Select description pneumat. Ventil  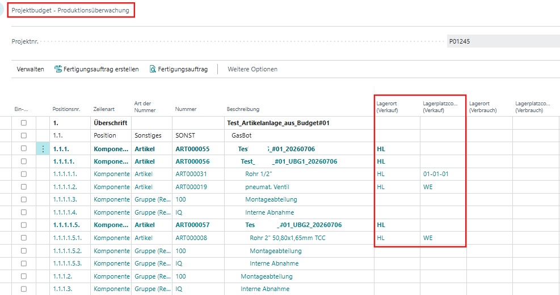267,187
